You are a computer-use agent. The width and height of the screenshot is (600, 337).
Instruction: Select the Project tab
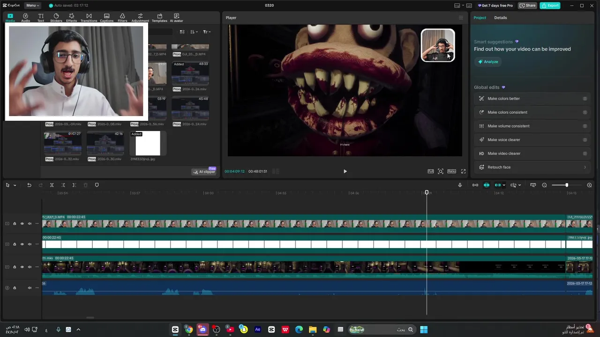480,18
